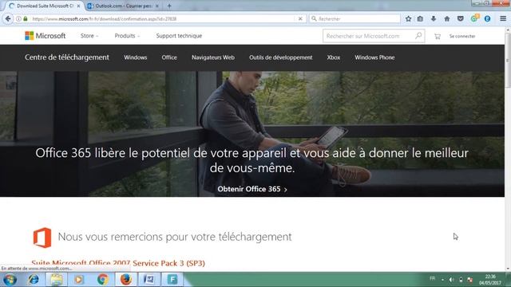Click the power tray icon beside the speaker
The height and width of the screenshot is (287, 511).
click(461, 280)
